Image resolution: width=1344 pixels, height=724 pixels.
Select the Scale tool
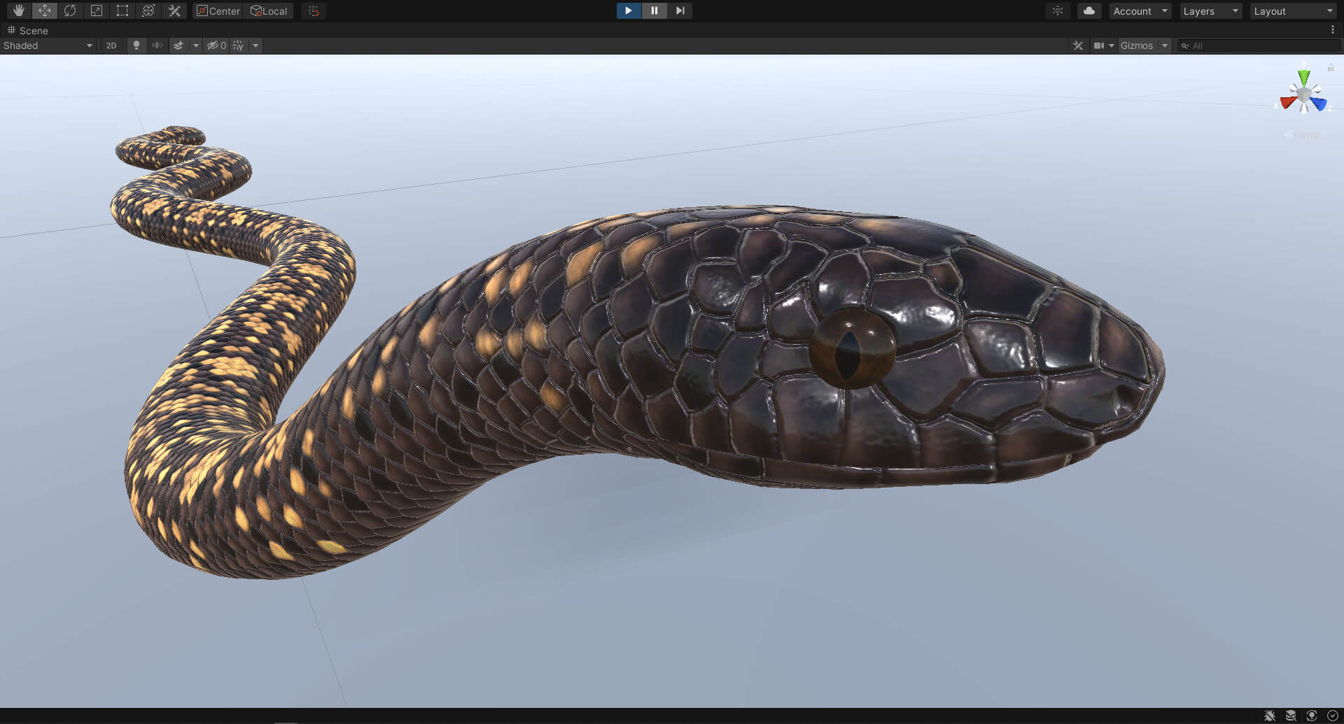click(x=97, y=10)
